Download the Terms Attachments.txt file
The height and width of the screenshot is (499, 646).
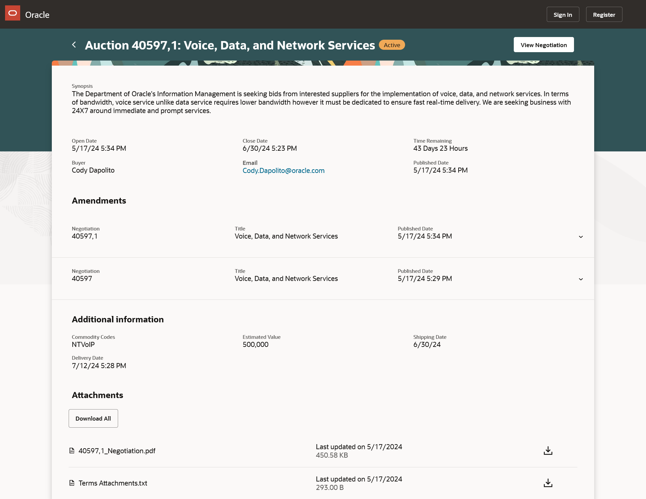click(x=548, y=483)
